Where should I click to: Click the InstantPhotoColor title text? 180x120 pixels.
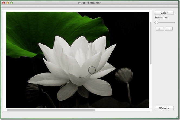pos(89,3)
